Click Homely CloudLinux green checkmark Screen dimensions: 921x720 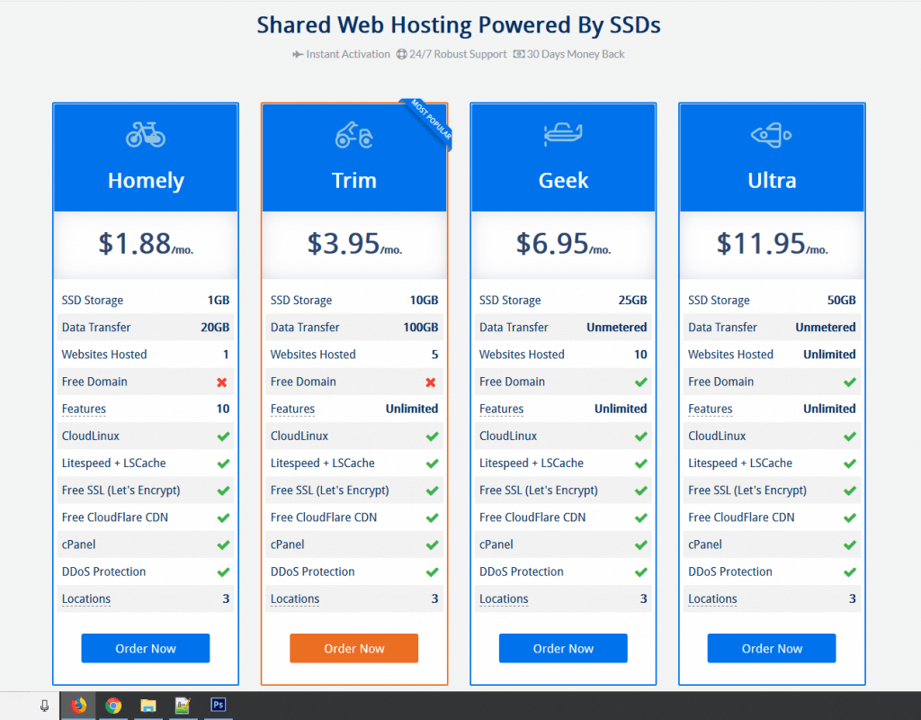(223, 436)
